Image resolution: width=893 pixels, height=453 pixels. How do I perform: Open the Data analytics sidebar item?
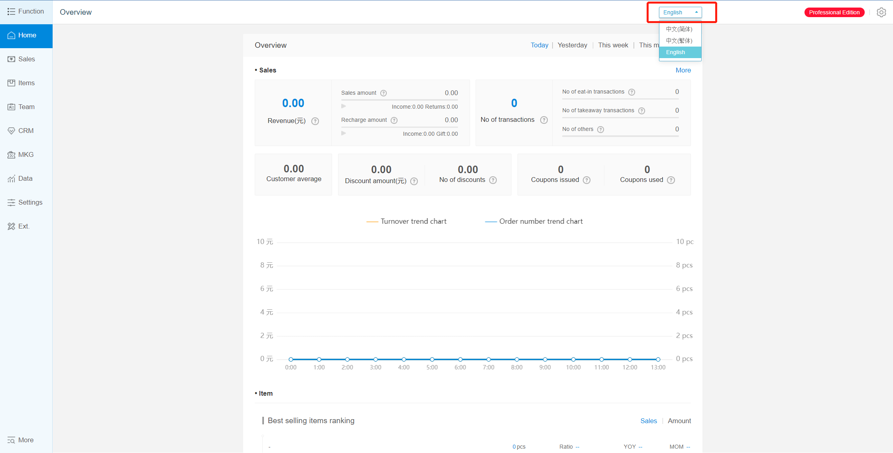(x=25, y=178)
